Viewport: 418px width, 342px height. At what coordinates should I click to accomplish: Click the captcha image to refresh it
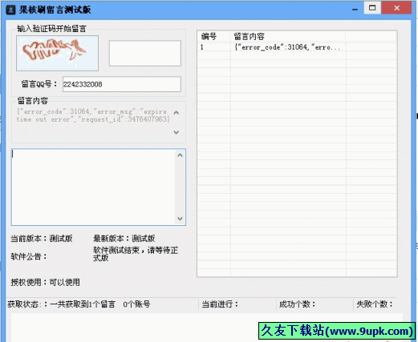point(57,53)
